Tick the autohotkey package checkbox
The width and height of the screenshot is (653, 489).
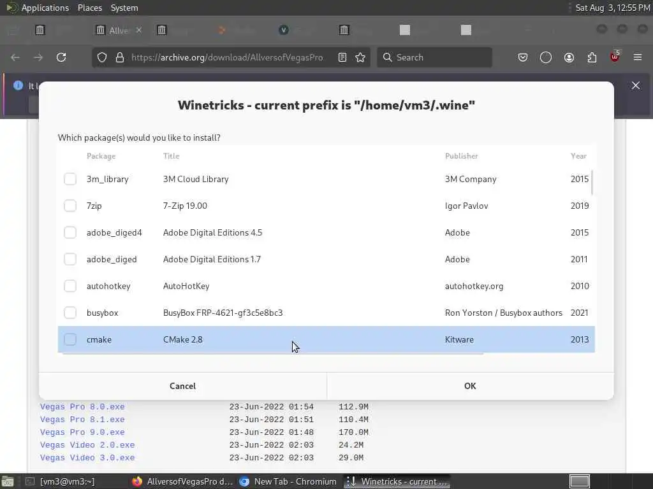pyautogui.click(x=70, y=286)
